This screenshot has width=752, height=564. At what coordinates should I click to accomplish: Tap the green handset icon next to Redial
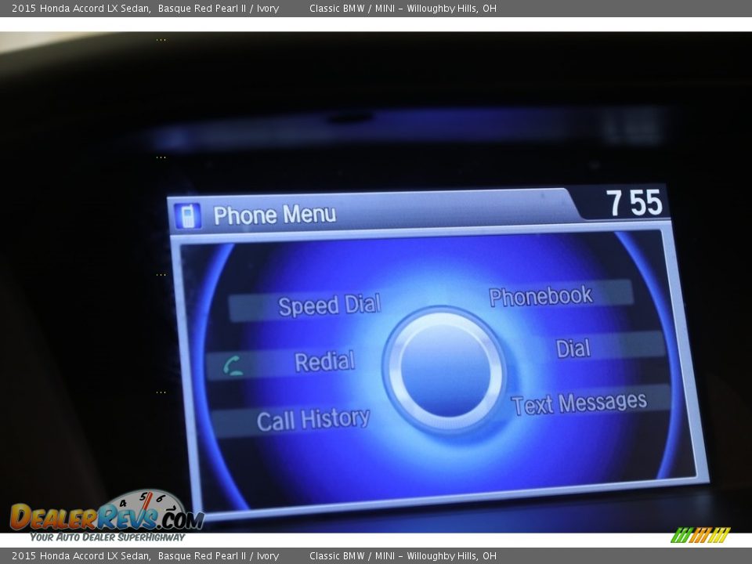pos(233,365)
